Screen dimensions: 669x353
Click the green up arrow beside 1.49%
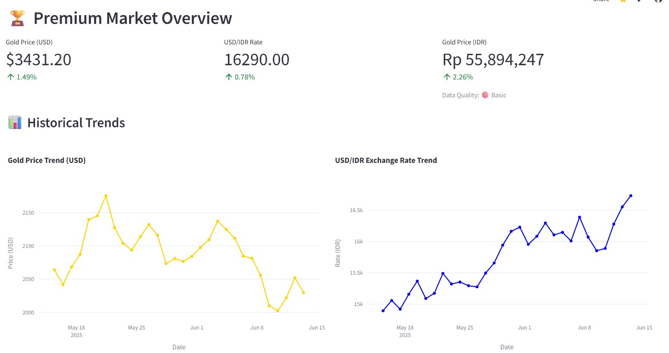(10, 77)
